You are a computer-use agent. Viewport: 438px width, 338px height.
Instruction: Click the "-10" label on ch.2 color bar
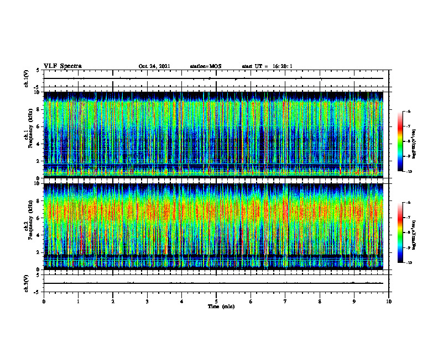coord(409,263)
